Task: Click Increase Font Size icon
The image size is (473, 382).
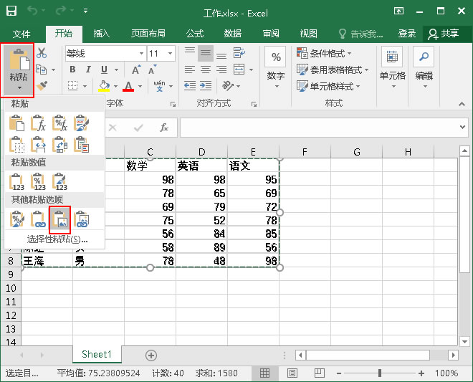Action: click(136, 70)
